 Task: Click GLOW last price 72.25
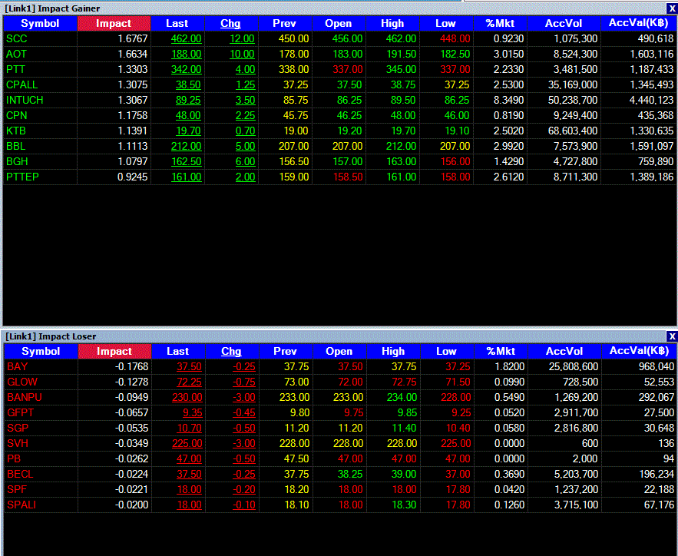pos(190,382)
